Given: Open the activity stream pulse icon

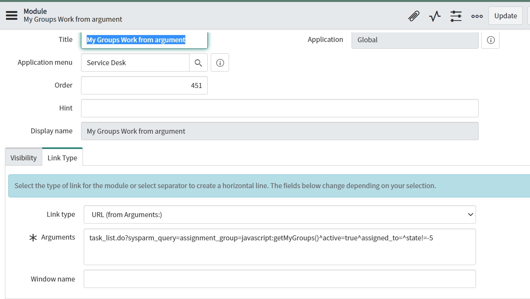Looking at the screenshot, I should [x=435, y=16].
